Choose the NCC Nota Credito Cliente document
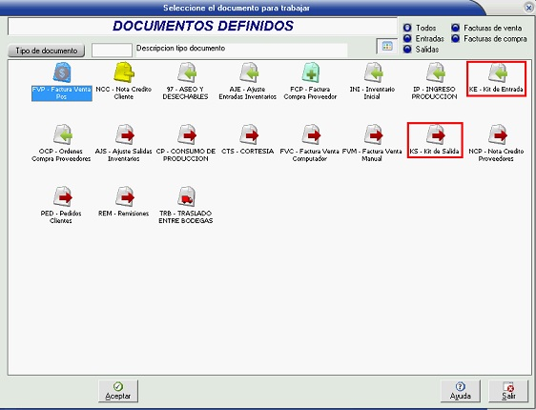 click(x=124, y=72)
